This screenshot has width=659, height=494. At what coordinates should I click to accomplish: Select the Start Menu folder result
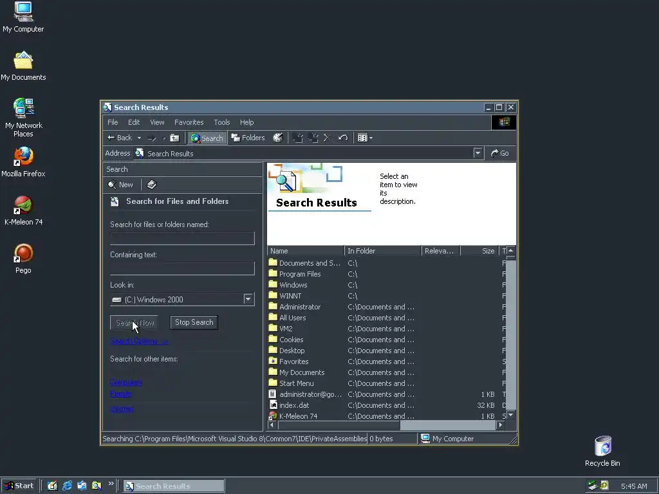pyautogui.click(x=292, y=383)
